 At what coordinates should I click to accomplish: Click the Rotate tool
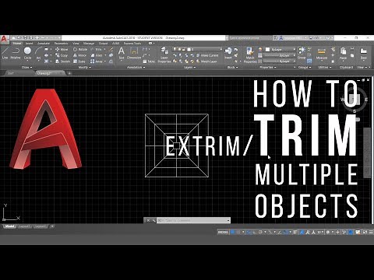pos(80,49)
